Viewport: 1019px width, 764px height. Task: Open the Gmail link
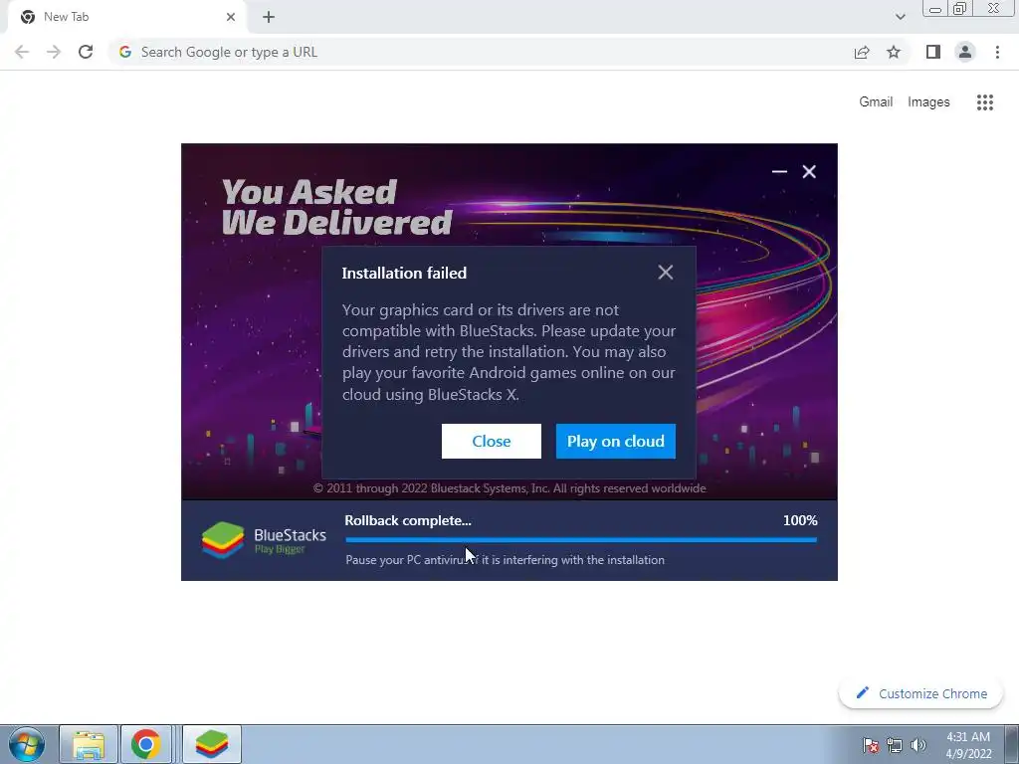click(876, 102)
